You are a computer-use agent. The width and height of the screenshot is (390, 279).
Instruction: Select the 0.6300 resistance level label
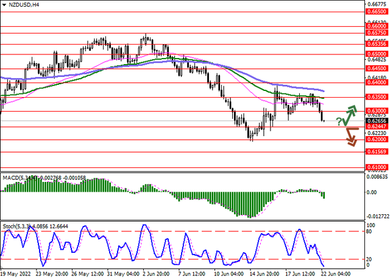tap(374, 111)
